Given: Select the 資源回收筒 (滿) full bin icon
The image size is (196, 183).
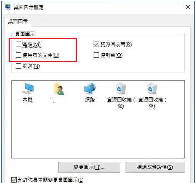Looking at the screenshot, I should pos(121,89).
